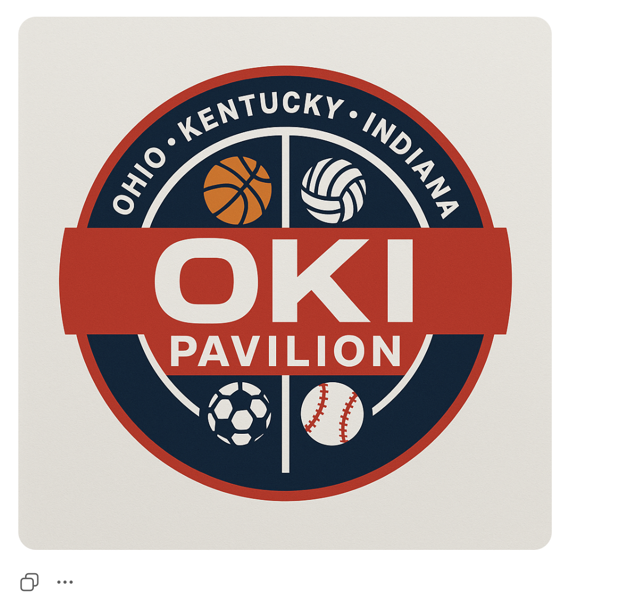Click the soccer ball in the logo

coord(239,413)
